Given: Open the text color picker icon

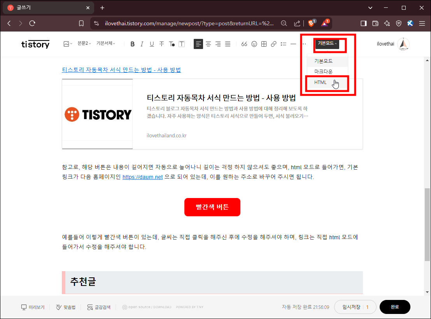Looking at the screenshot, I should click(172, 44).
